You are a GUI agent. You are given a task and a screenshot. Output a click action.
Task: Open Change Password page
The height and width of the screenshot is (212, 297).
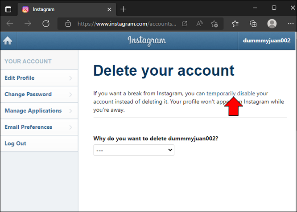(x=39, y=94)
